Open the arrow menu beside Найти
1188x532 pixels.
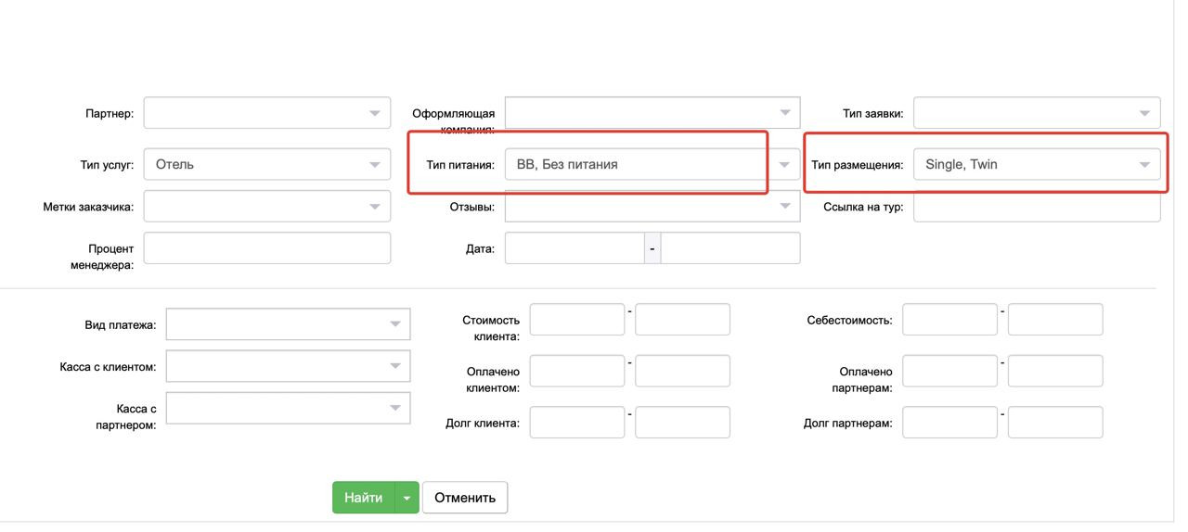[x=407, y=498]
